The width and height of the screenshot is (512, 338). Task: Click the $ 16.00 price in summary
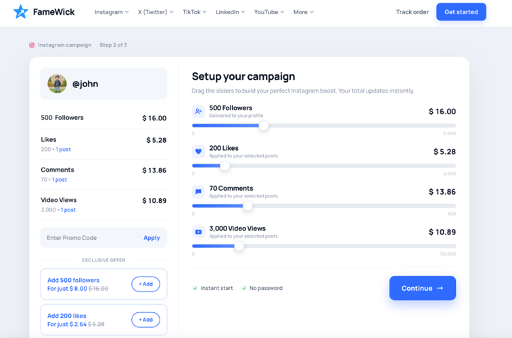pos(154,118)
